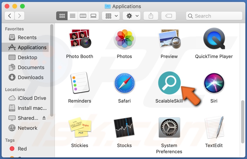Screen dimensions: 247x159
Task: Eject the Shared... volume
Action: pos(44,118)
